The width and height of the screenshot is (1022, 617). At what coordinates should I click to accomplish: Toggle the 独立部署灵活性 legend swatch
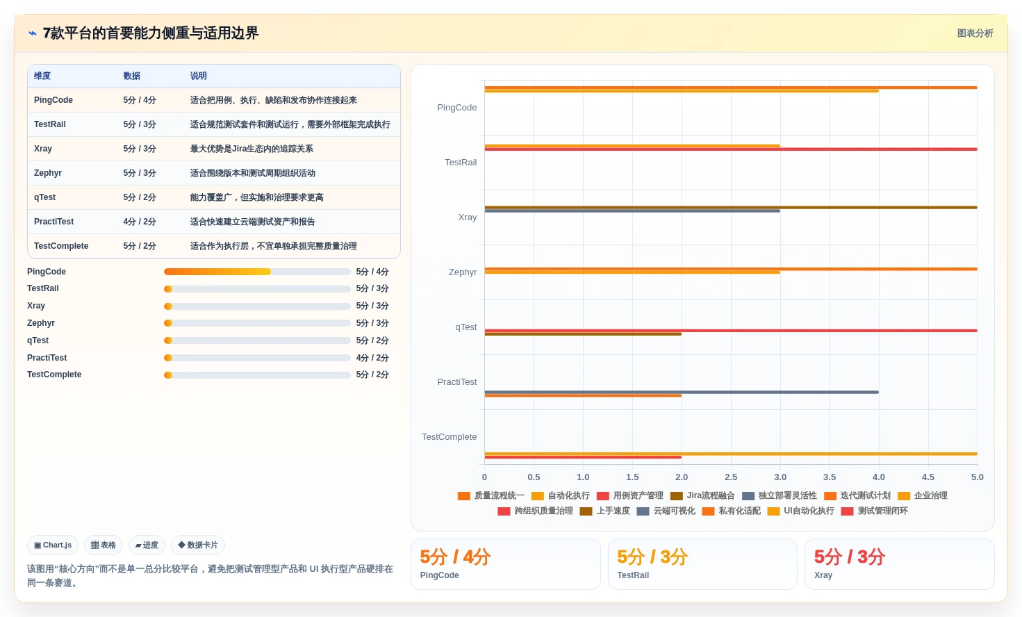point(748,496)
